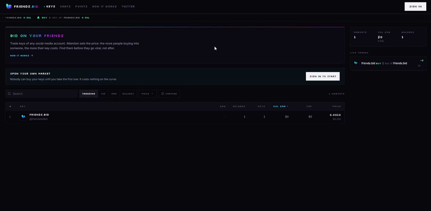This screenshot has height=211, width=431.
Task: Switch to the Top filter tab
Action: pos(103,94)
